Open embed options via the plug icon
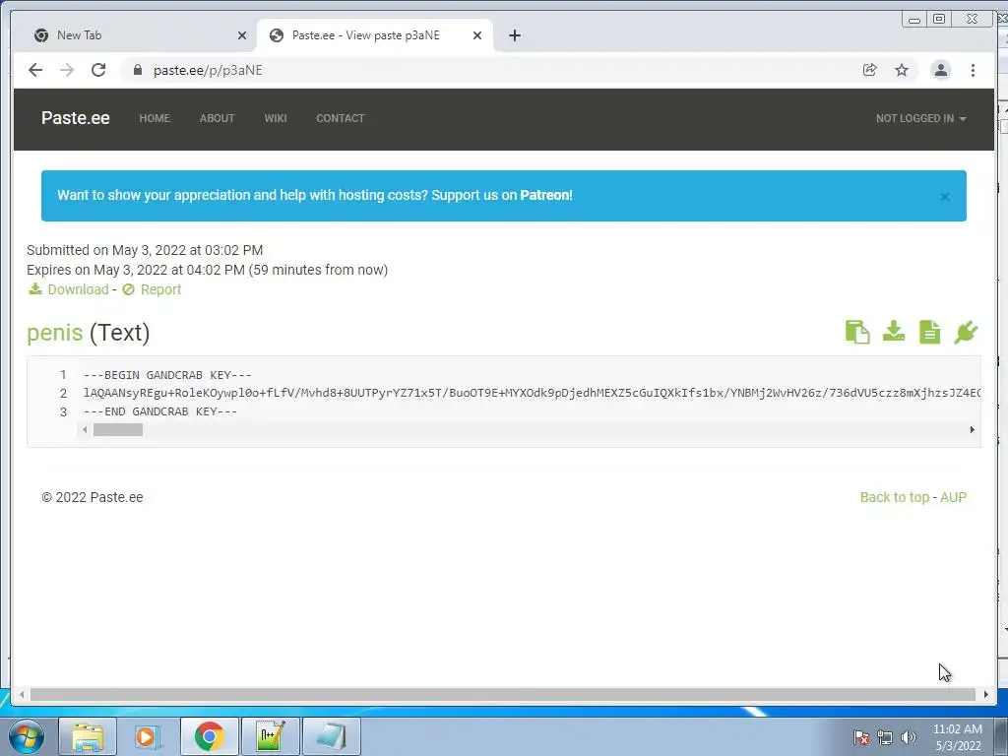Screen dimensions: 1008x756 tap(966, 333)
